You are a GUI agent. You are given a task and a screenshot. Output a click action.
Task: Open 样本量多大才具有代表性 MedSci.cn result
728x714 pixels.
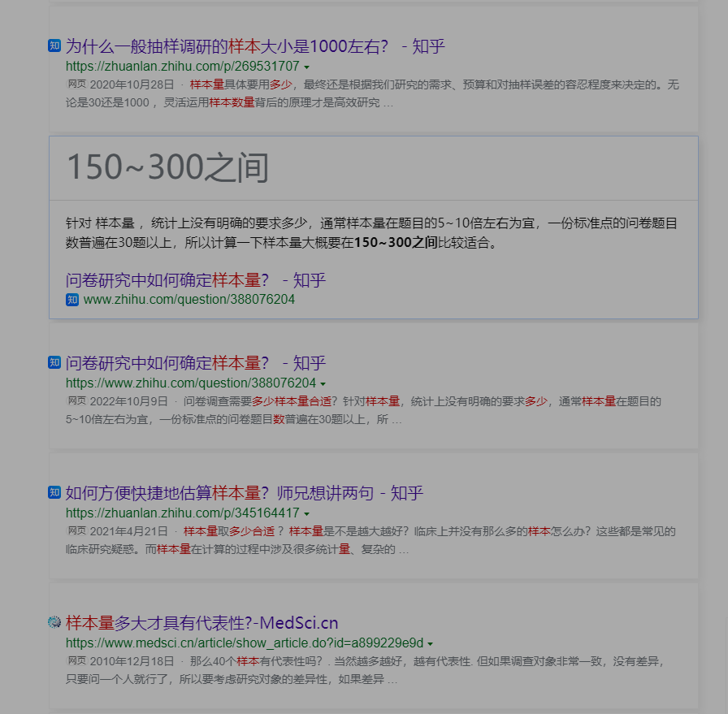point(202,623)
